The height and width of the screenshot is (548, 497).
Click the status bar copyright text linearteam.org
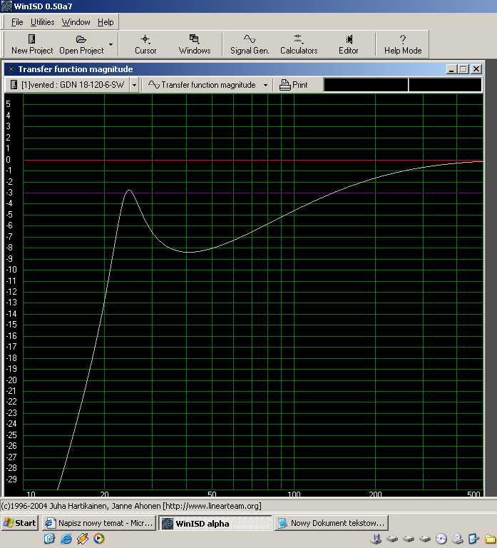click(x=131, y=506)
